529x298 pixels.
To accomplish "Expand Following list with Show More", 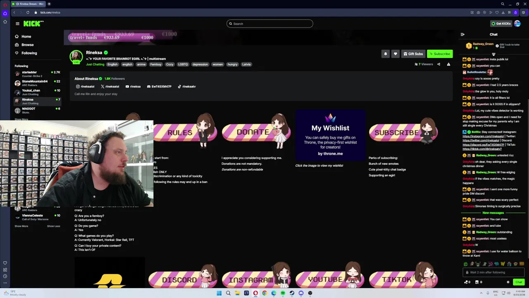I will [21, 119].
